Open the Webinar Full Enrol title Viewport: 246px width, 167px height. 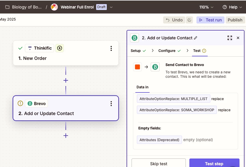tap(77, 7)
